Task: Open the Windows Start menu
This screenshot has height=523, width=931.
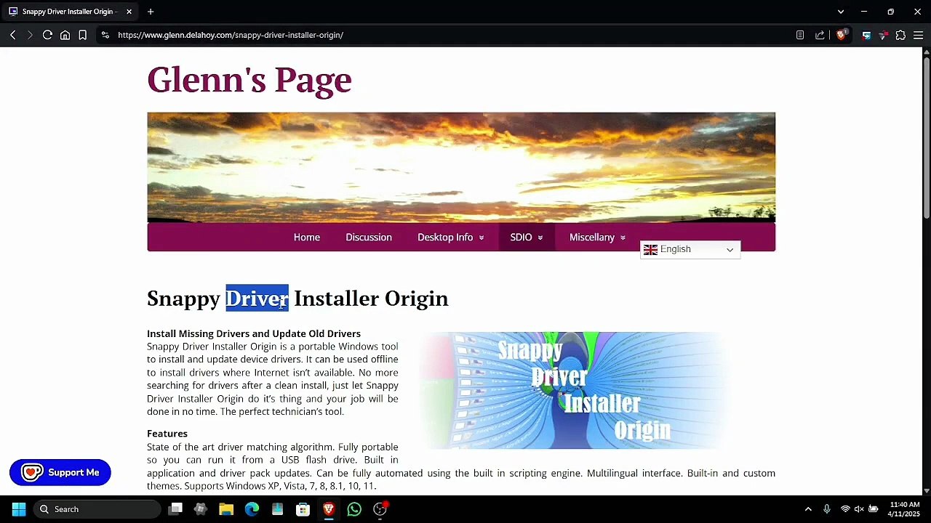Action: pyautogui.click(x=19, y=509)
